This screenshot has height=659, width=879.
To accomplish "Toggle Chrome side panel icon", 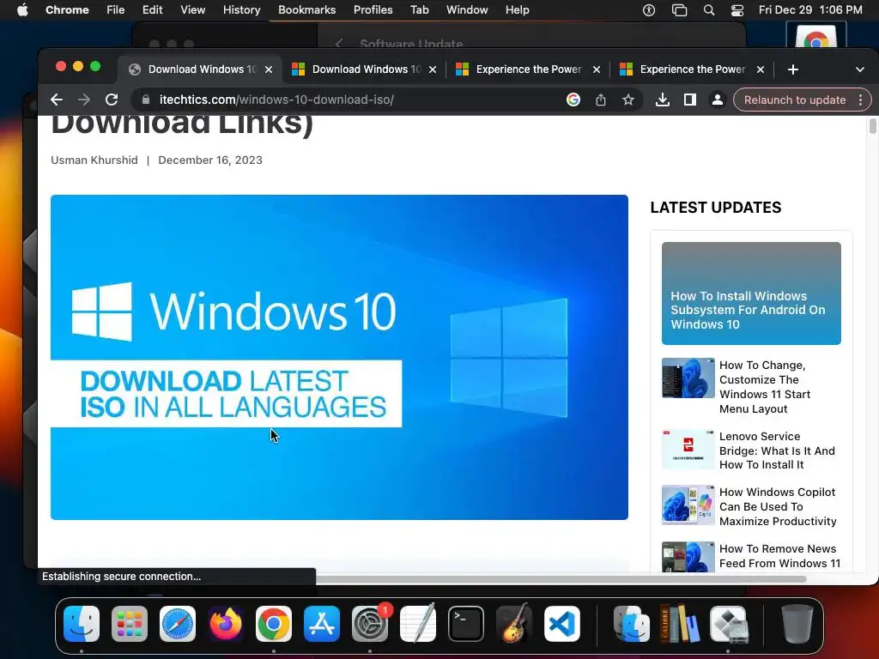I will [x=689, y=100].
